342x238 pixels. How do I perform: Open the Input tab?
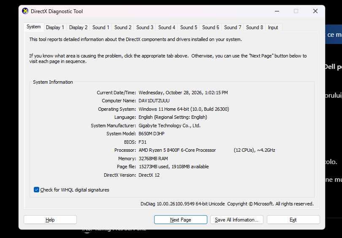click(273, 27)
